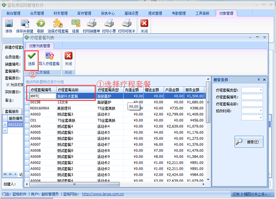The width and height of the screenshot is (276, 199).
Task: Sort by 疗程套餐名称 column header
Action: pyautogui.click(x=76, y=90)
